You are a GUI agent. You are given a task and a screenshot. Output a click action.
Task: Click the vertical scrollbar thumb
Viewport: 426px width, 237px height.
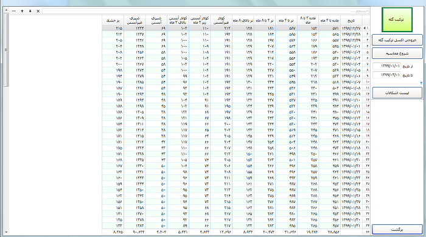click(6, 50)
